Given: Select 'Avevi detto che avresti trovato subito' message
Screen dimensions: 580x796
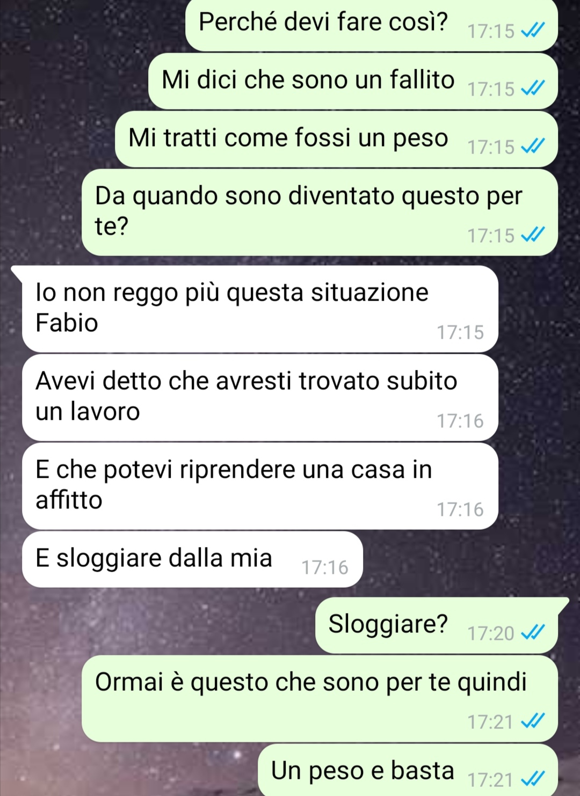Looking at the screenshot, I should click(x=260, y=398).
